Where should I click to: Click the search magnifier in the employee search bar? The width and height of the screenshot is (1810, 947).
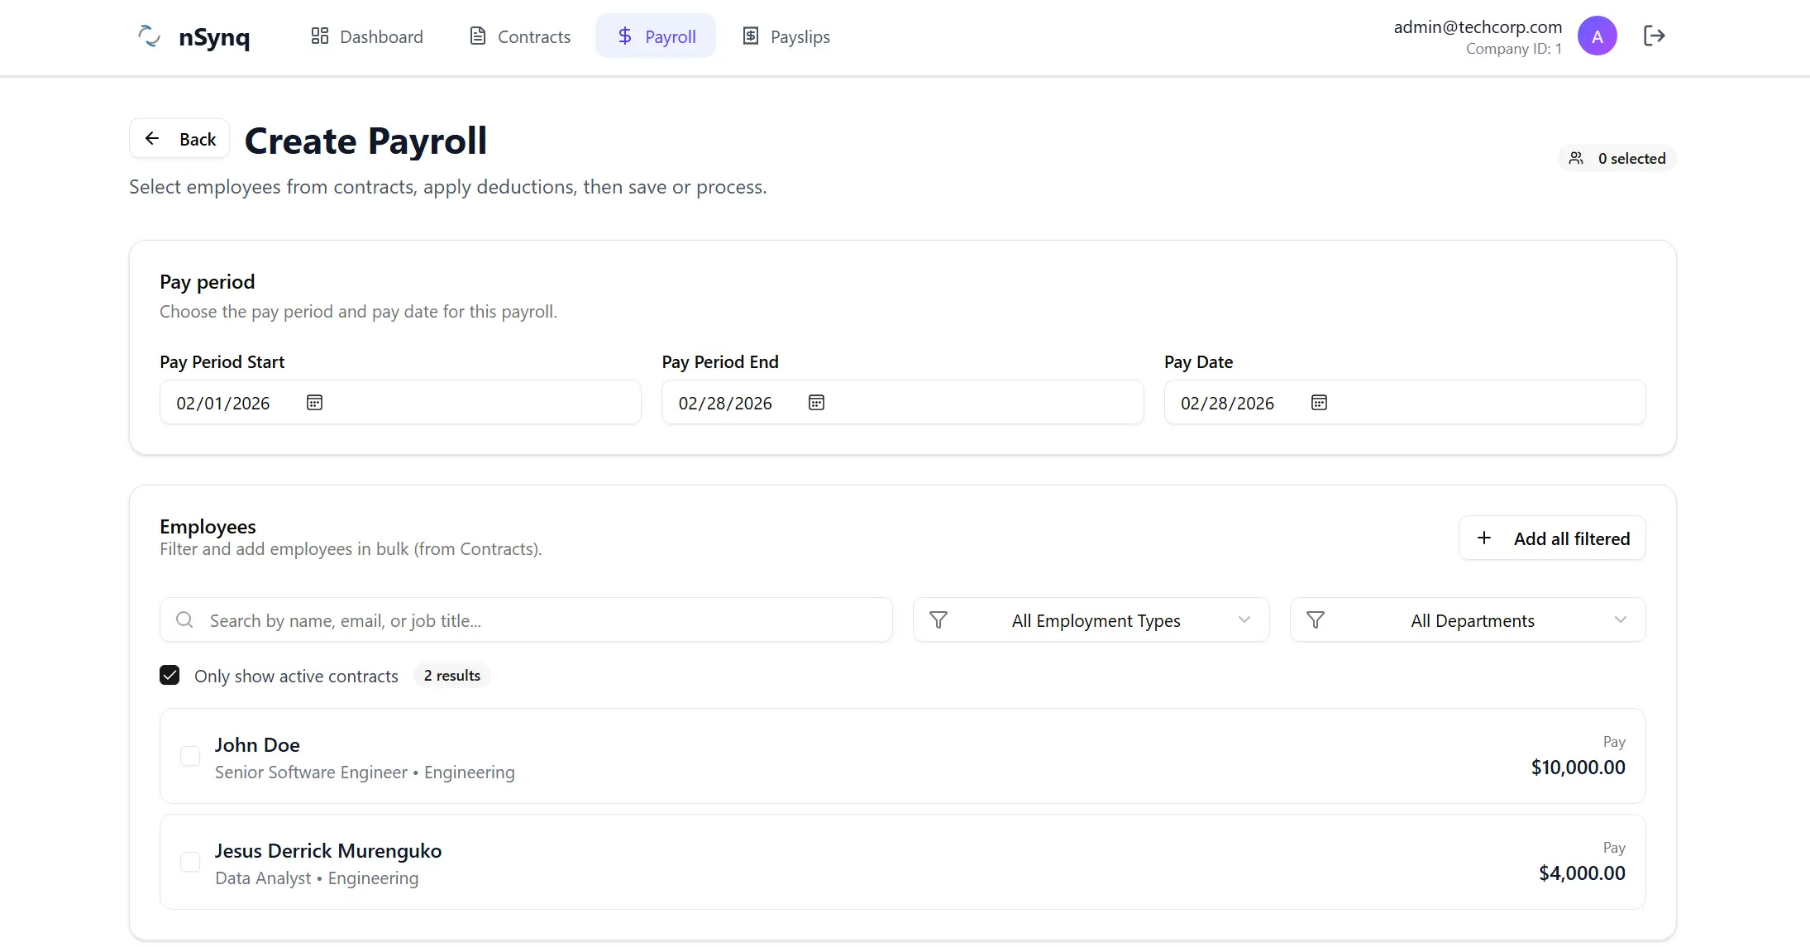click(x=184, y=619)
